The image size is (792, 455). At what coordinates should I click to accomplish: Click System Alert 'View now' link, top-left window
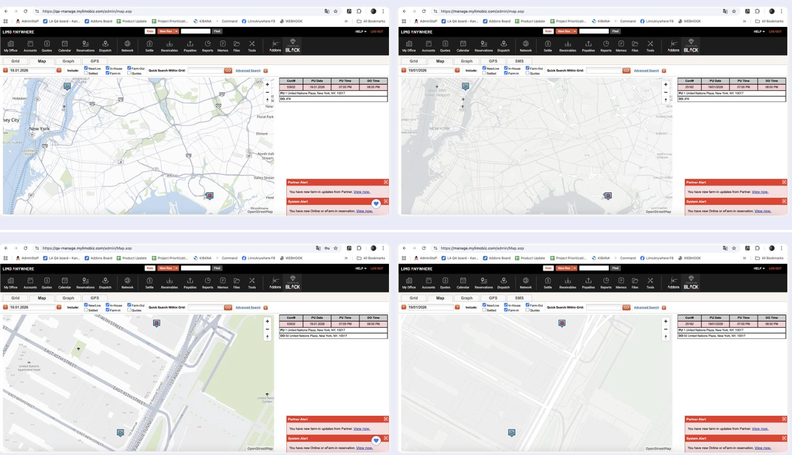(364, 211)
